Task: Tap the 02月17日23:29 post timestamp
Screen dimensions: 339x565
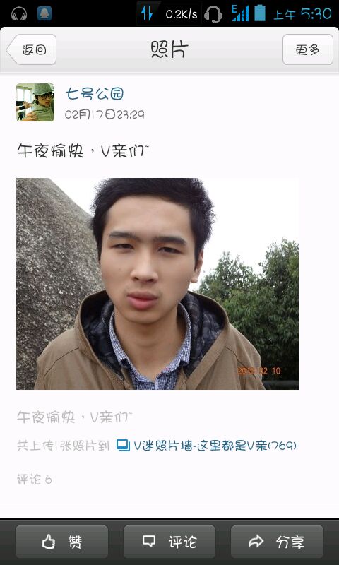Action: [105, 114]
